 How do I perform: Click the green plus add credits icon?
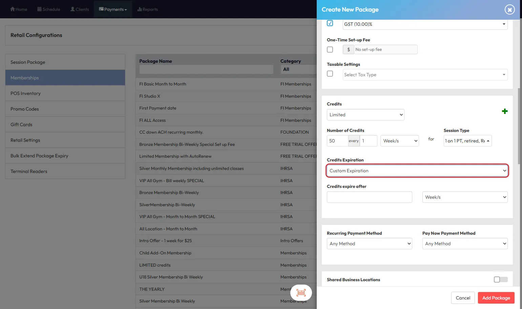tap(504, 111)
